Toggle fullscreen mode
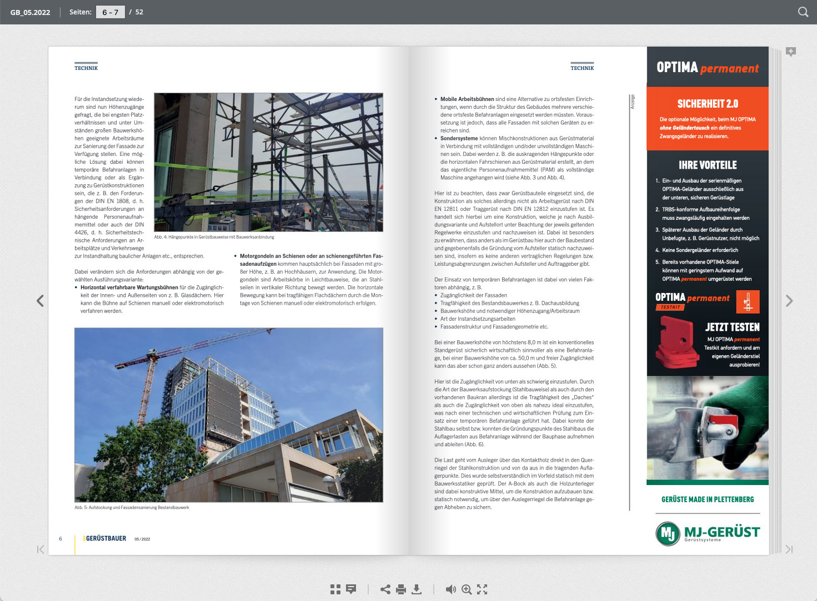The image size is (817, 601). tap(482, 589)
